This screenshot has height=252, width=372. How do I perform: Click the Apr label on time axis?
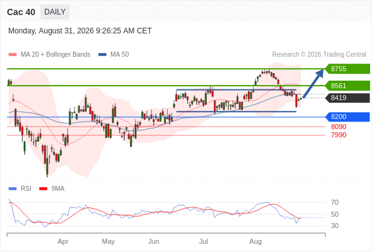pyautogui.click(x=63, y=241)
